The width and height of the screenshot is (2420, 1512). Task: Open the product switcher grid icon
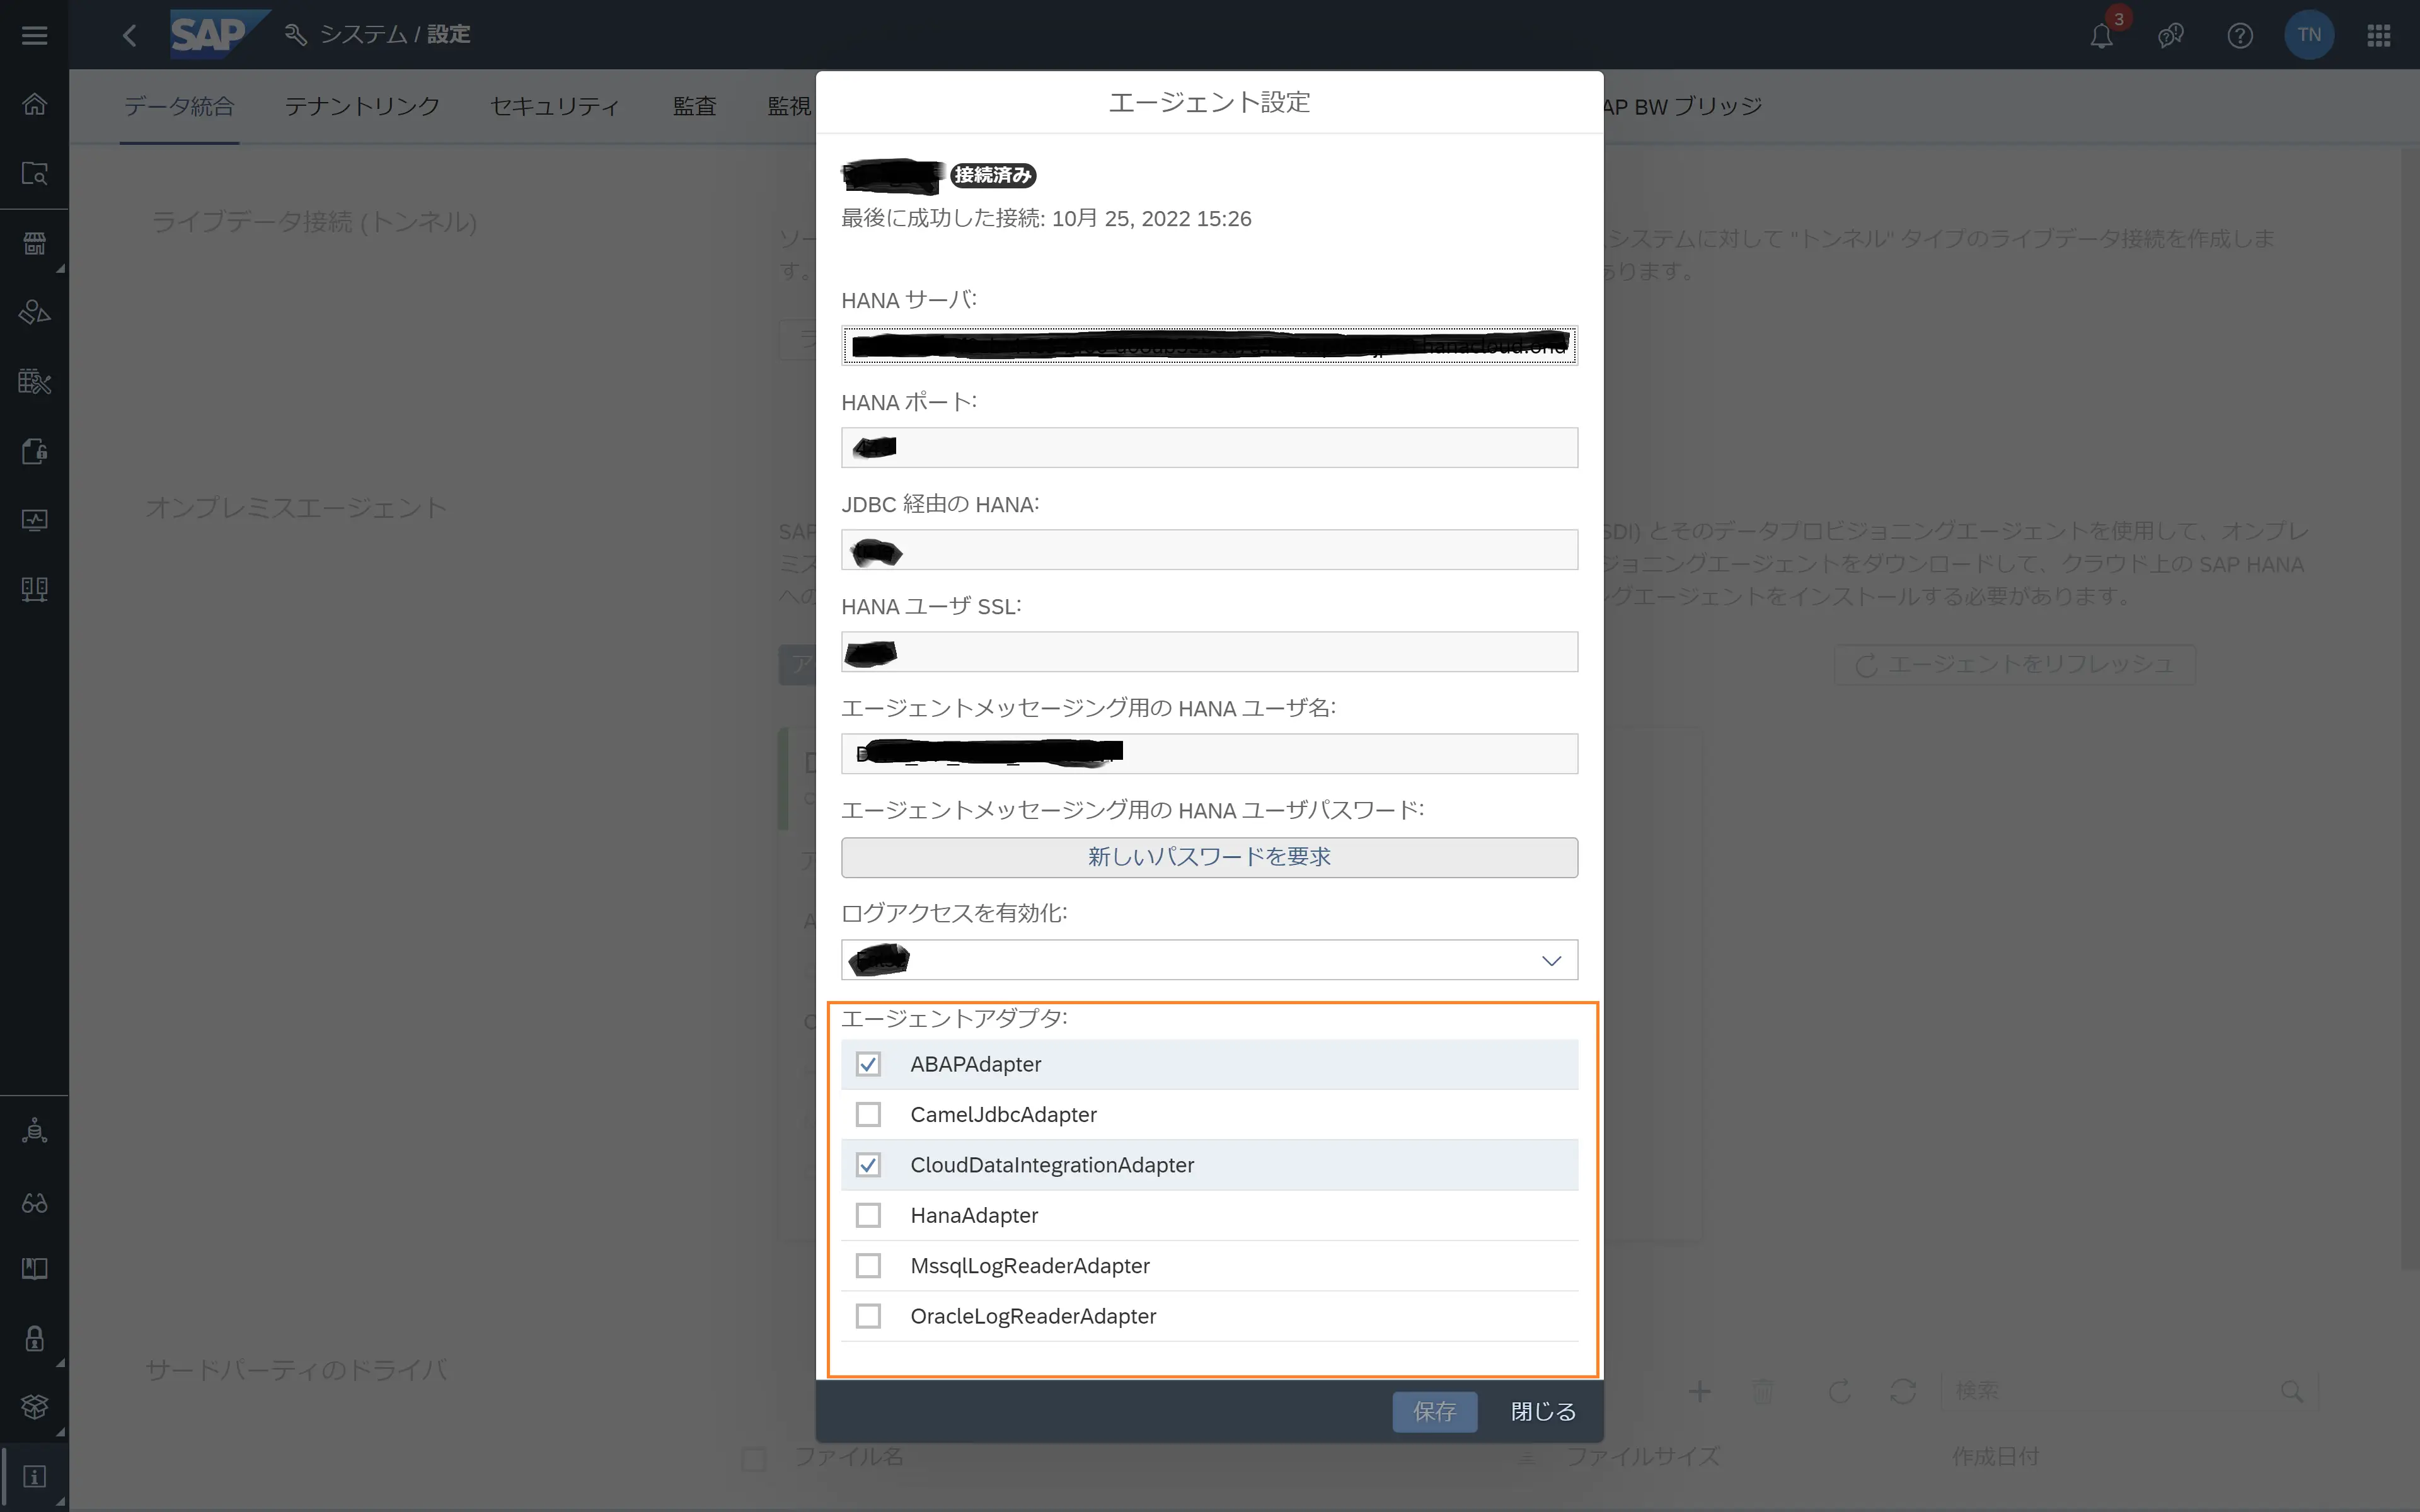(2379, 36)
